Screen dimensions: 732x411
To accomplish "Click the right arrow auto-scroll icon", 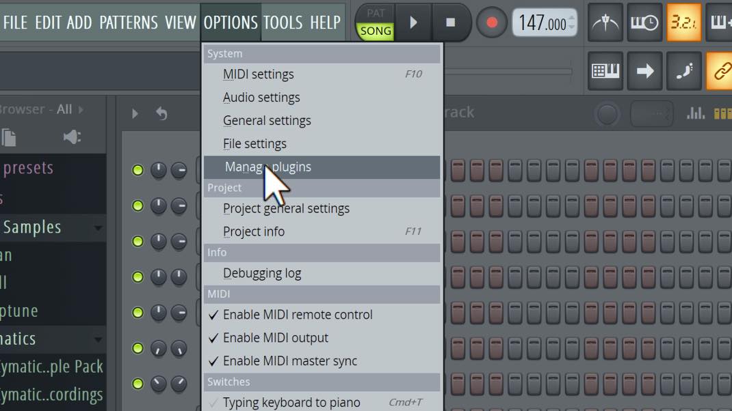I will (644, 71).
